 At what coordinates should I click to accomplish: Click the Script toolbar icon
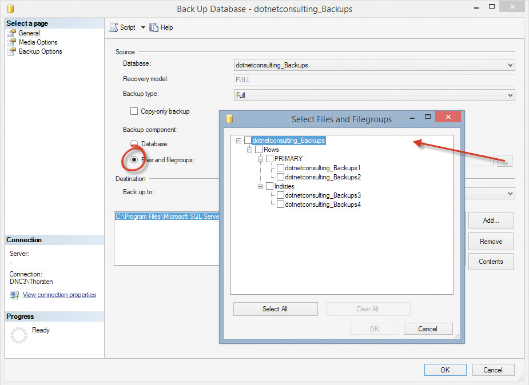[x=113, y=27]
